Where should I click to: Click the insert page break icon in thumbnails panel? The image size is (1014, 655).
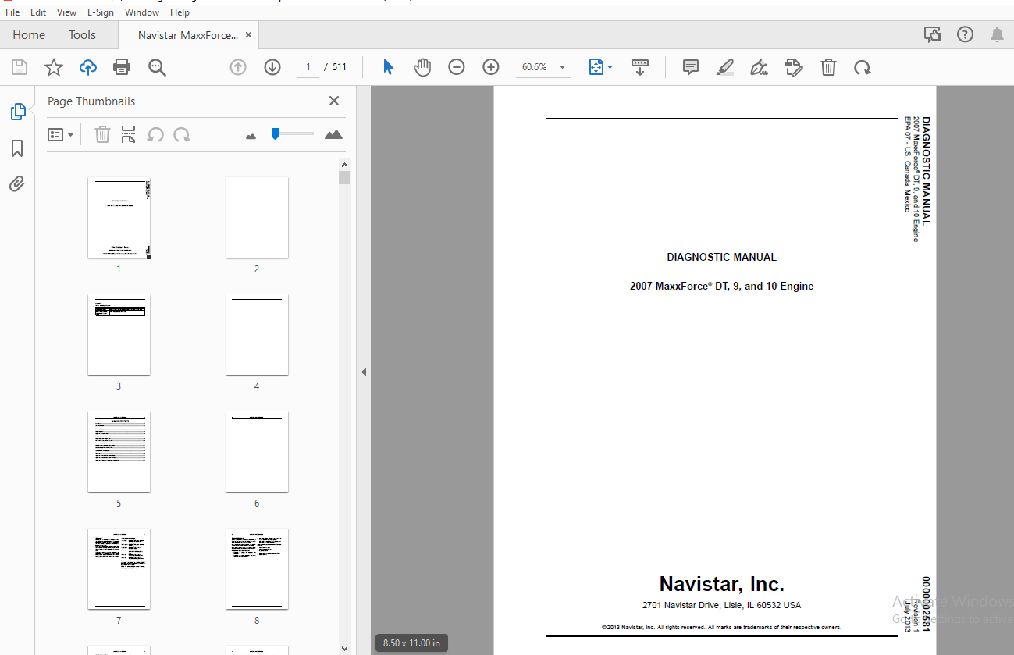pyautogui.click(x=129, y=134)
